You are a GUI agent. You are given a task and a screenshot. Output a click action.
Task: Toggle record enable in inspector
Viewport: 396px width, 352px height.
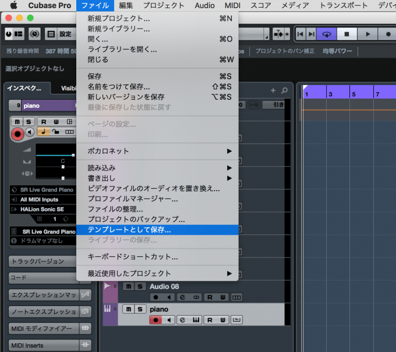(17, 134)
